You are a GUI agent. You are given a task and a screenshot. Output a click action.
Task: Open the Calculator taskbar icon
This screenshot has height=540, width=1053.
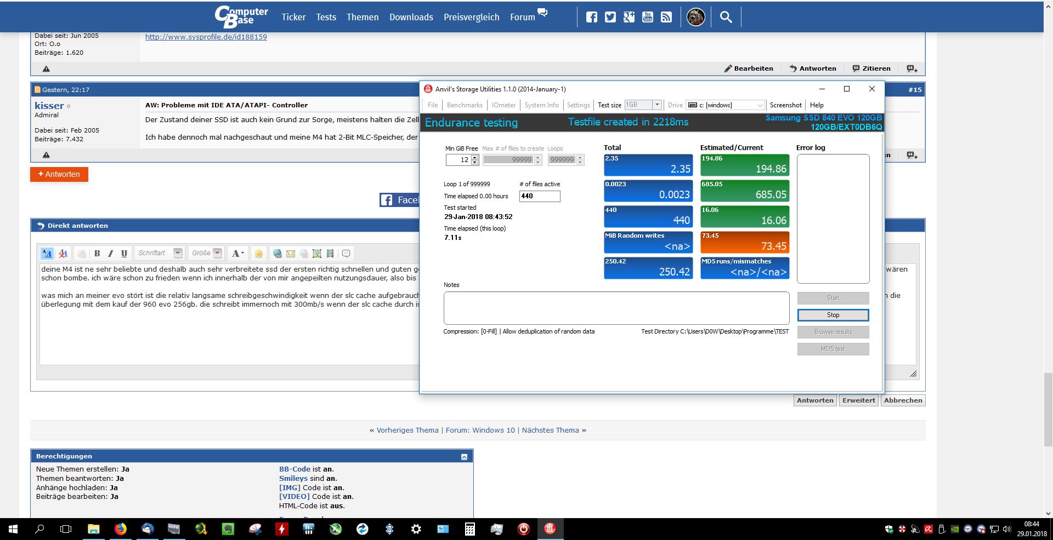click(469, 529)
